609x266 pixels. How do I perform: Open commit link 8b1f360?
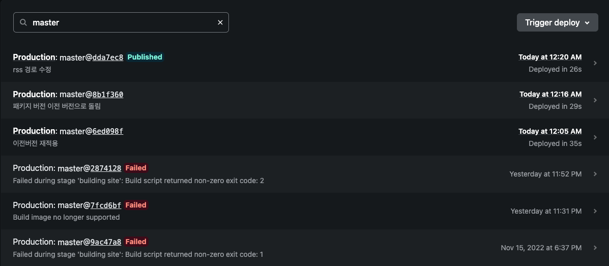pos(107,95)
